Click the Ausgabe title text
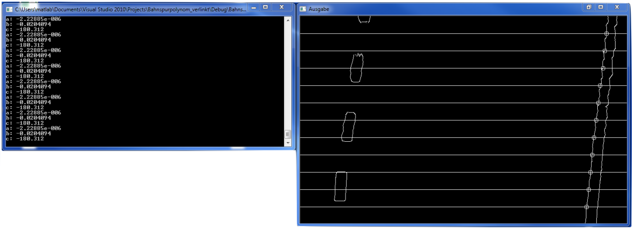Image resolution: width=632 pixels, height=228 pixels. pyautogui.click(x=319, y=9)
